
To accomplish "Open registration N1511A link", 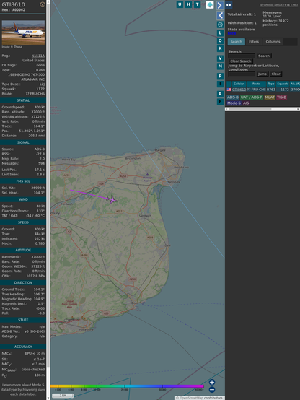I will pos(38,56).
